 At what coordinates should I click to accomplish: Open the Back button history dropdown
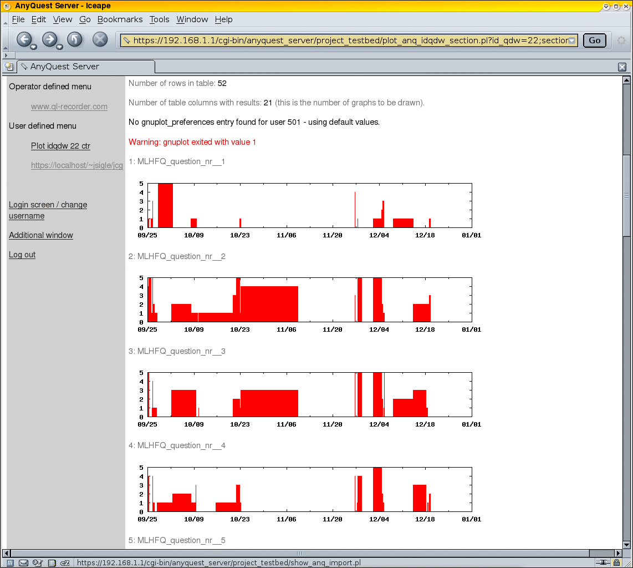tap(34, 47)
